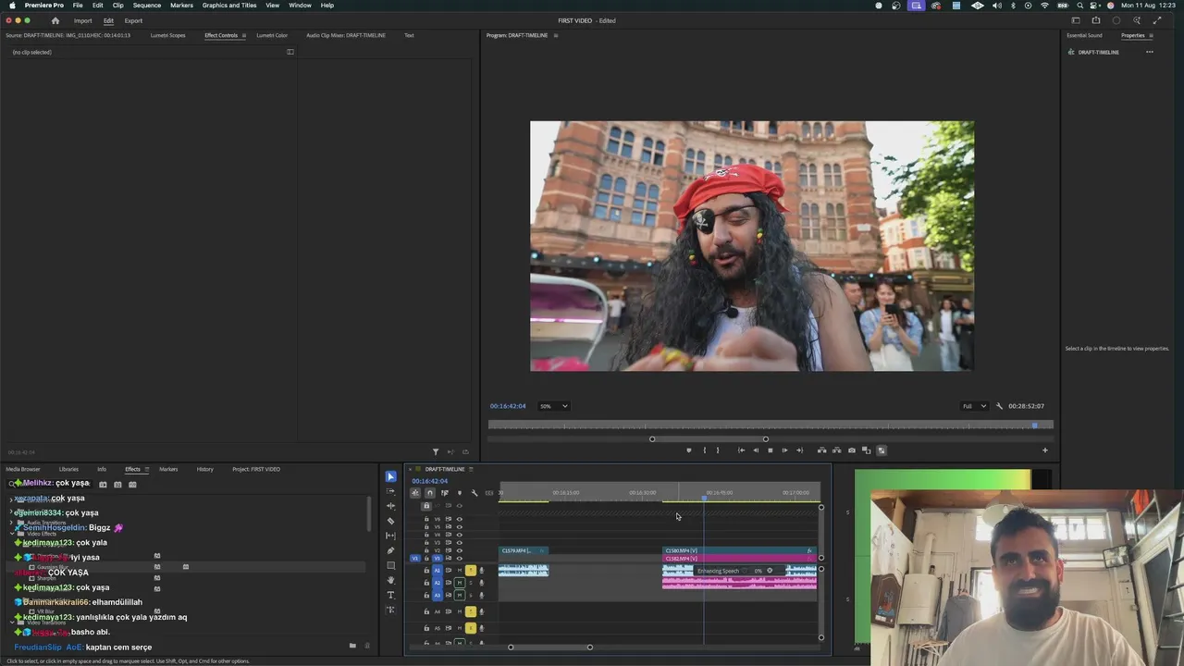Click the Add Marker icon in timeline header

pyautogui.click(x=460, y=493)
